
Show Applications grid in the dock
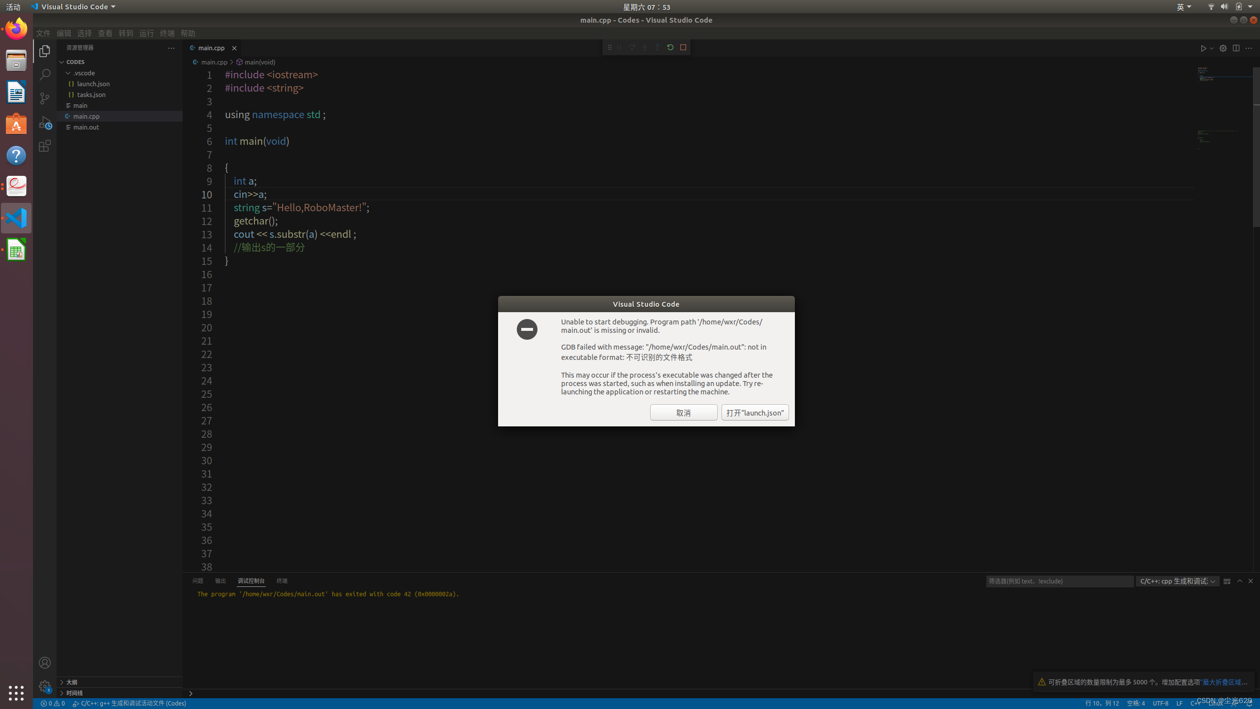pyautogui.click(x=16, y=693)
